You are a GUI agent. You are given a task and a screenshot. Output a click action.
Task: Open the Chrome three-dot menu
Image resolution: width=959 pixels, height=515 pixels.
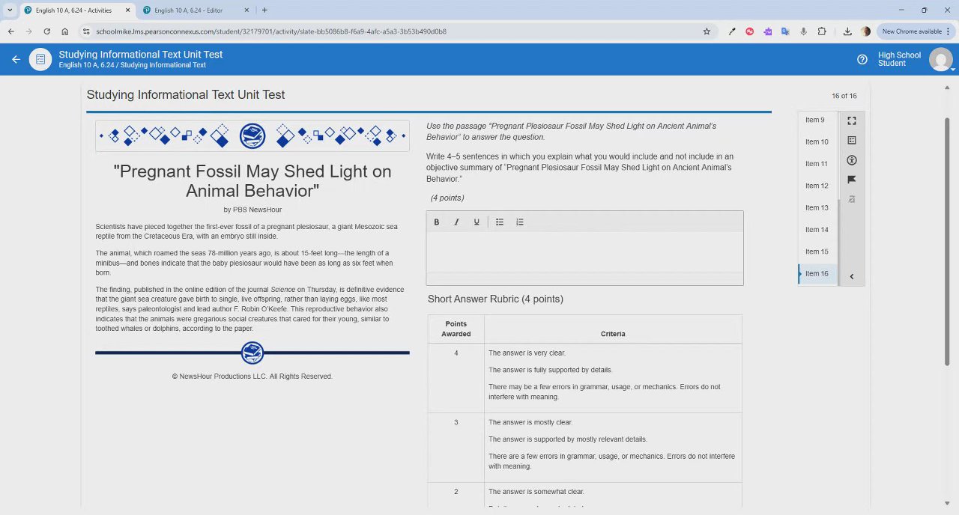949,31
